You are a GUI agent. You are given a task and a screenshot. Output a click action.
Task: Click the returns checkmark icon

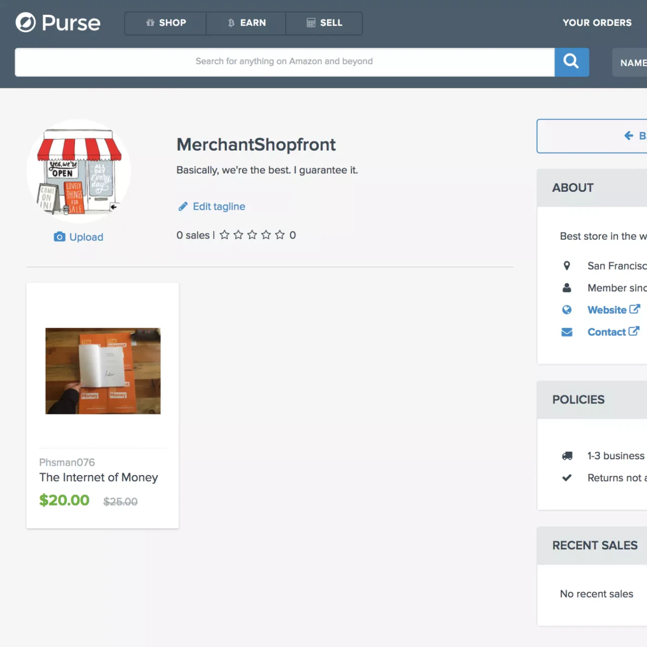point(567,478)
